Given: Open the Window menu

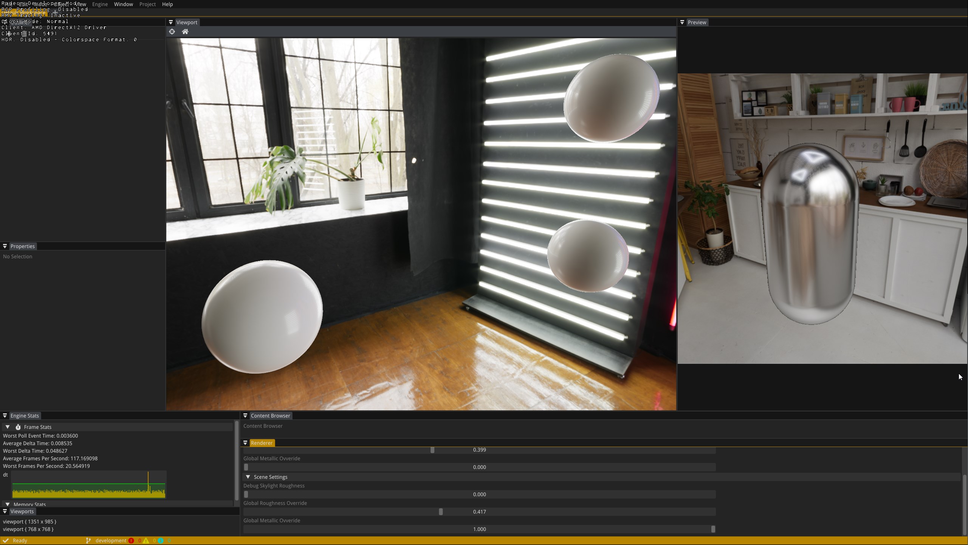Looking at the screenshot, I should 123,4.
